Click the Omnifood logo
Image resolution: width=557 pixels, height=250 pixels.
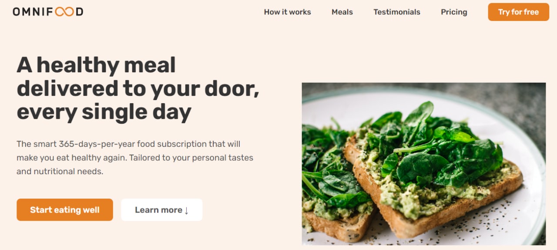tap(48, 12)
